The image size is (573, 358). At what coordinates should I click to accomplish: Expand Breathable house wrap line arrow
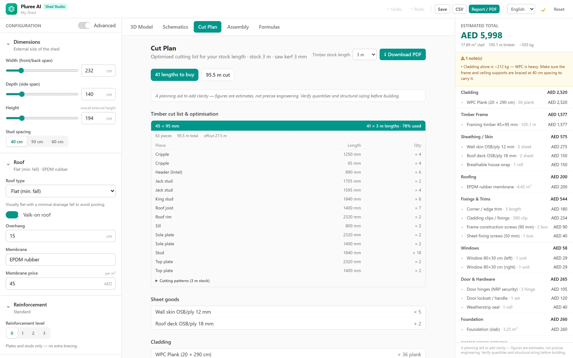point(463,165)
